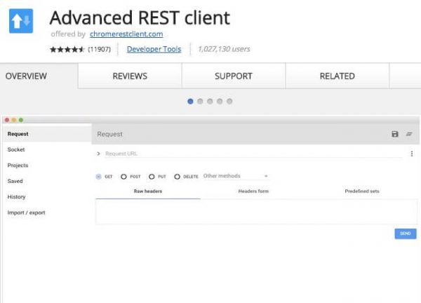Jump to the third carousel dot
Viewport: 421px width, 303px height.
[x=210, y=102]
